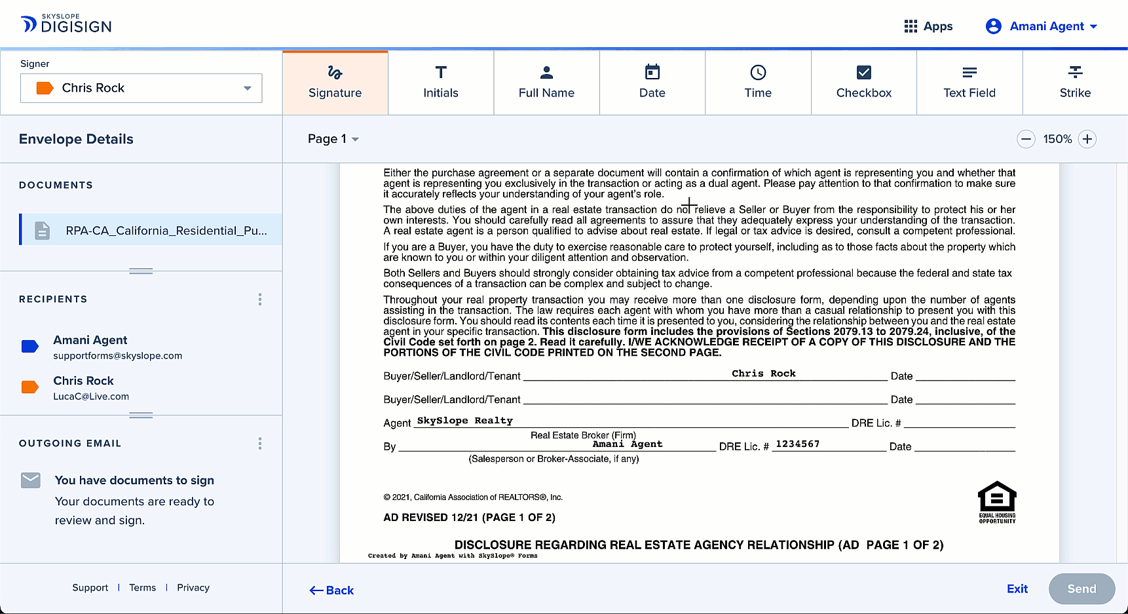
Task: Select the Strike tool
Action: pos(1076,83)
